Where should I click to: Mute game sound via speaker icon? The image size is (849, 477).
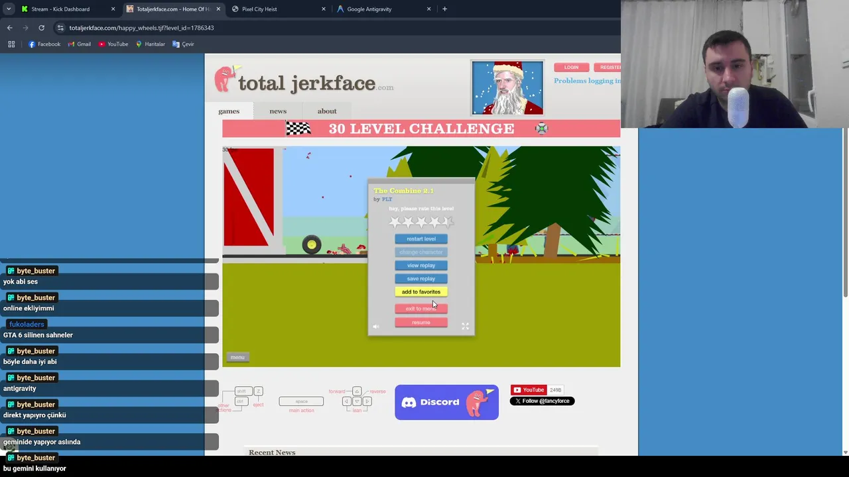coord(375,326)
